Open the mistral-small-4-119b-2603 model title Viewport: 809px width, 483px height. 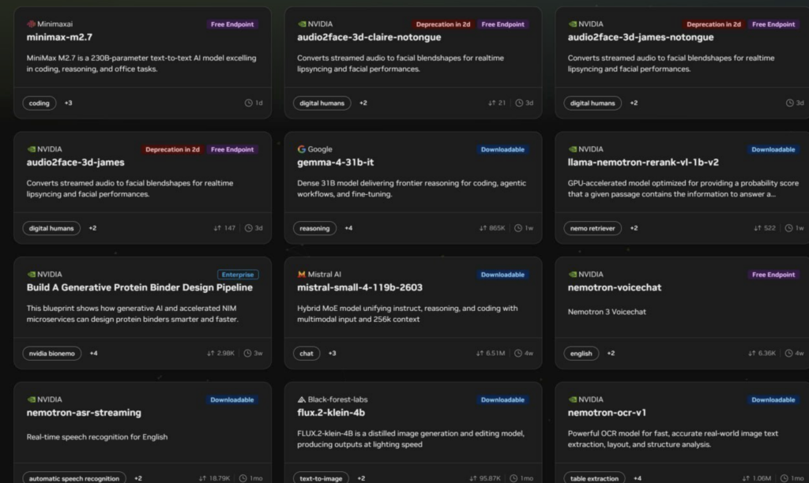tap(359, 287)
